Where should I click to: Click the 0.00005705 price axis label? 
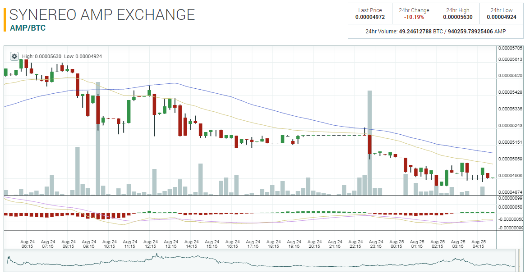pyautogui.click(x=510, y=48)
